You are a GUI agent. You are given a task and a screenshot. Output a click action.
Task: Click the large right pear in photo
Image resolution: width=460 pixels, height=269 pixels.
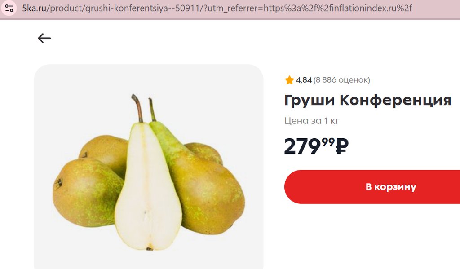(x=205, y=188)
